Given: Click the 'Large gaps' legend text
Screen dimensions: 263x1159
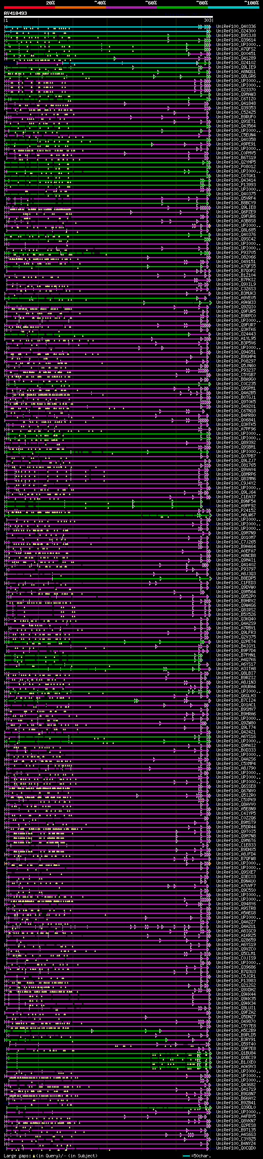Looking at the screenshot, I should click(18, 1156).
